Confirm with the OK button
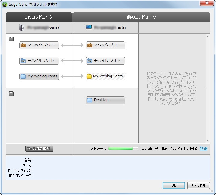216x195 pixels. click(174, 185)
